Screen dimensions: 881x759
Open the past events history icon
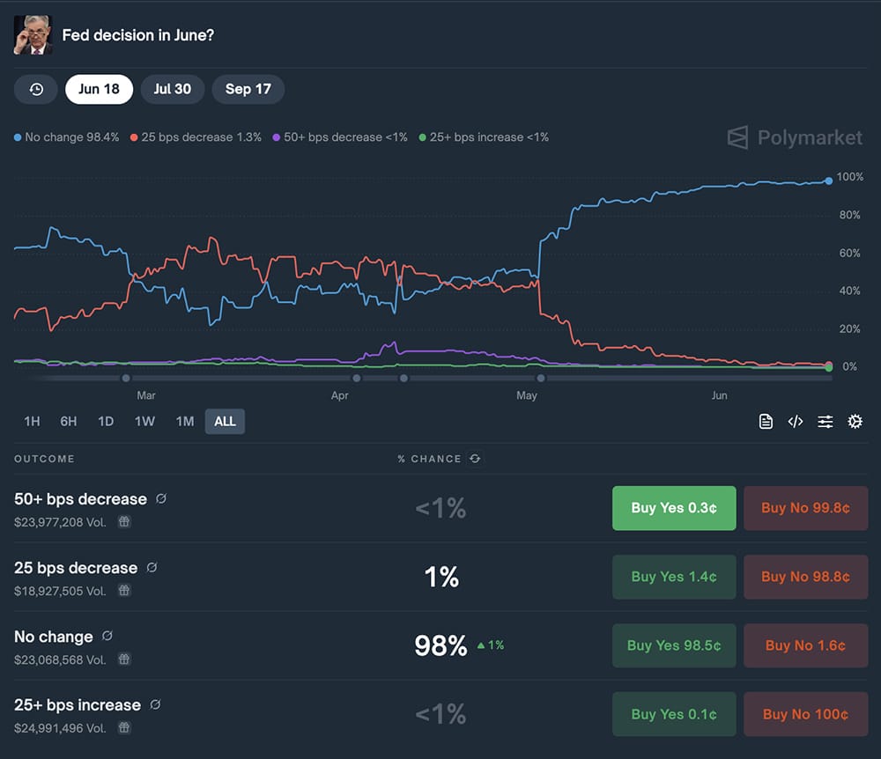pos(36,89)
